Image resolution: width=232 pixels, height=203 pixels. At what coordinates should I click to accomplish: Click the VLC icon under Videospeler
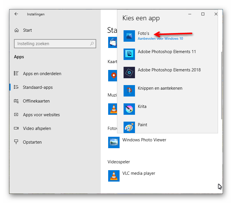coord(114,176)
